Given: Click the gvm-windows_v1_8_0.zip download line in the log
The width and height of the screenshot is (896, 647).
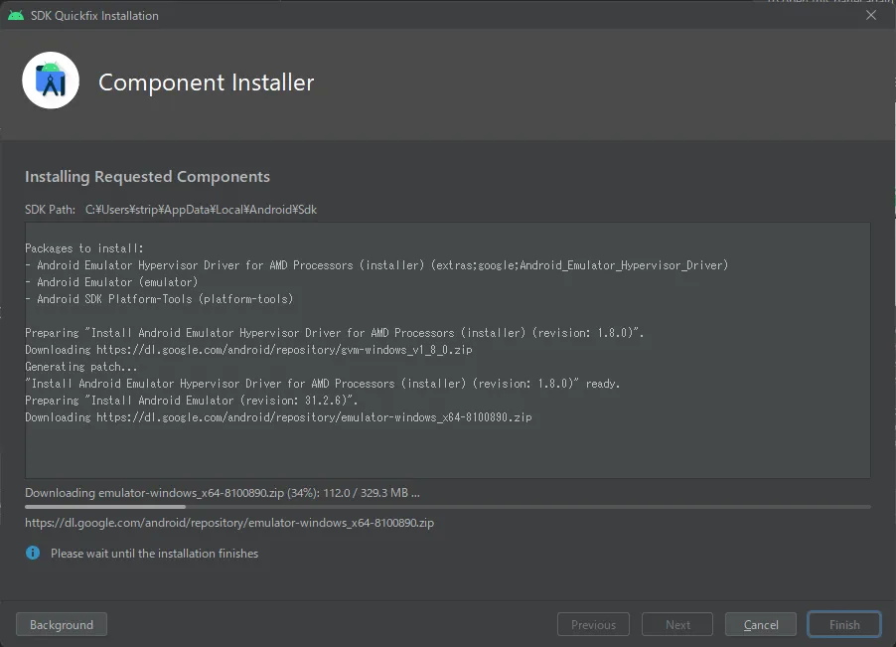Looking at the screenshot, I should tap(249, 350).
